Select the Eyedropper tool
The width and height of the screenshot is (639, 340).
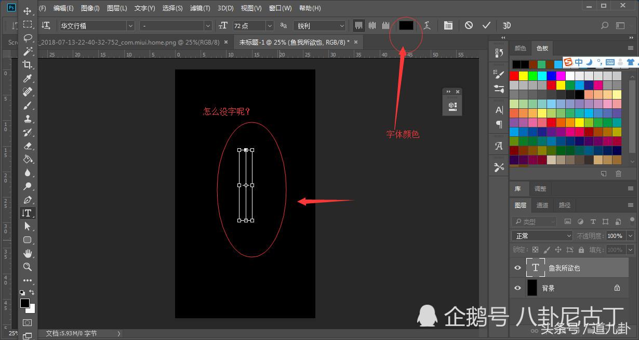28,78
